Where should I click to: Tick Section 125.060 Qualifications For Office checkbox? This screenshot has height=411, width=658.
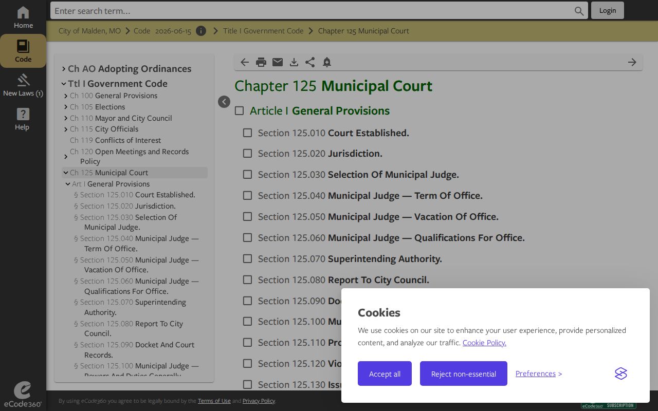[247, 238]
